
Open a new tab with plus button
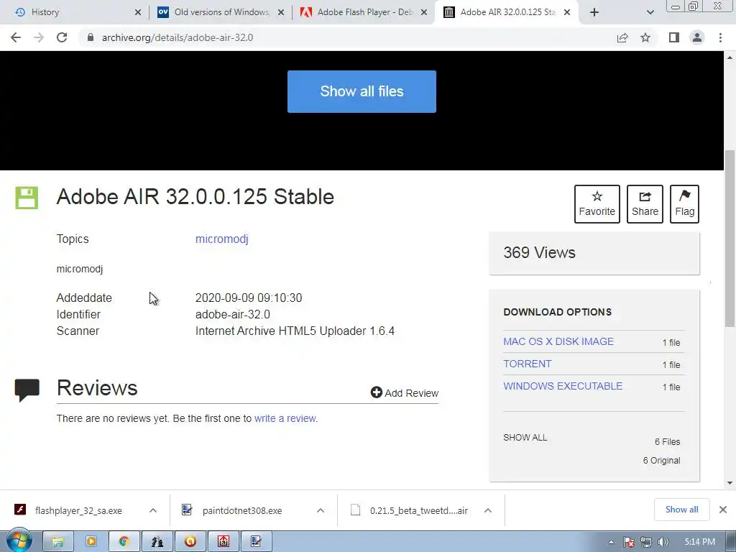594,12
